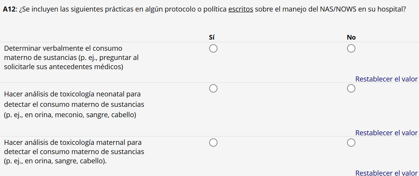
Task: Click the No column header
Action: tap(351, 37)
